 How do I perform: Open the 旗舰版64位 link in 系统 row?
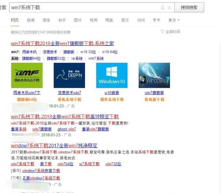31,58
